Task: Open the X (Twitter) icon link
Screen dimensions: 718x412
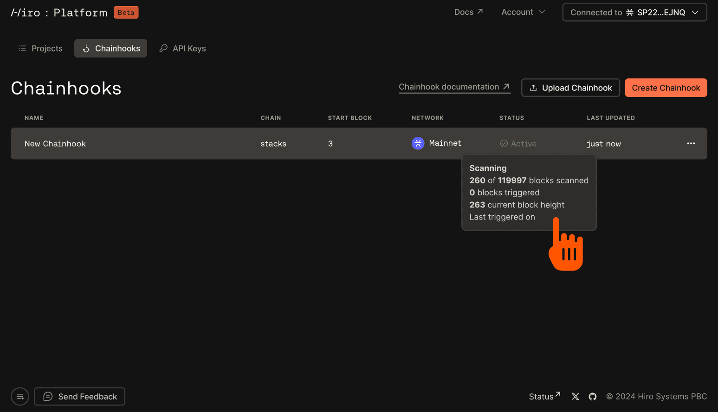Action: (x=576, y=396)
